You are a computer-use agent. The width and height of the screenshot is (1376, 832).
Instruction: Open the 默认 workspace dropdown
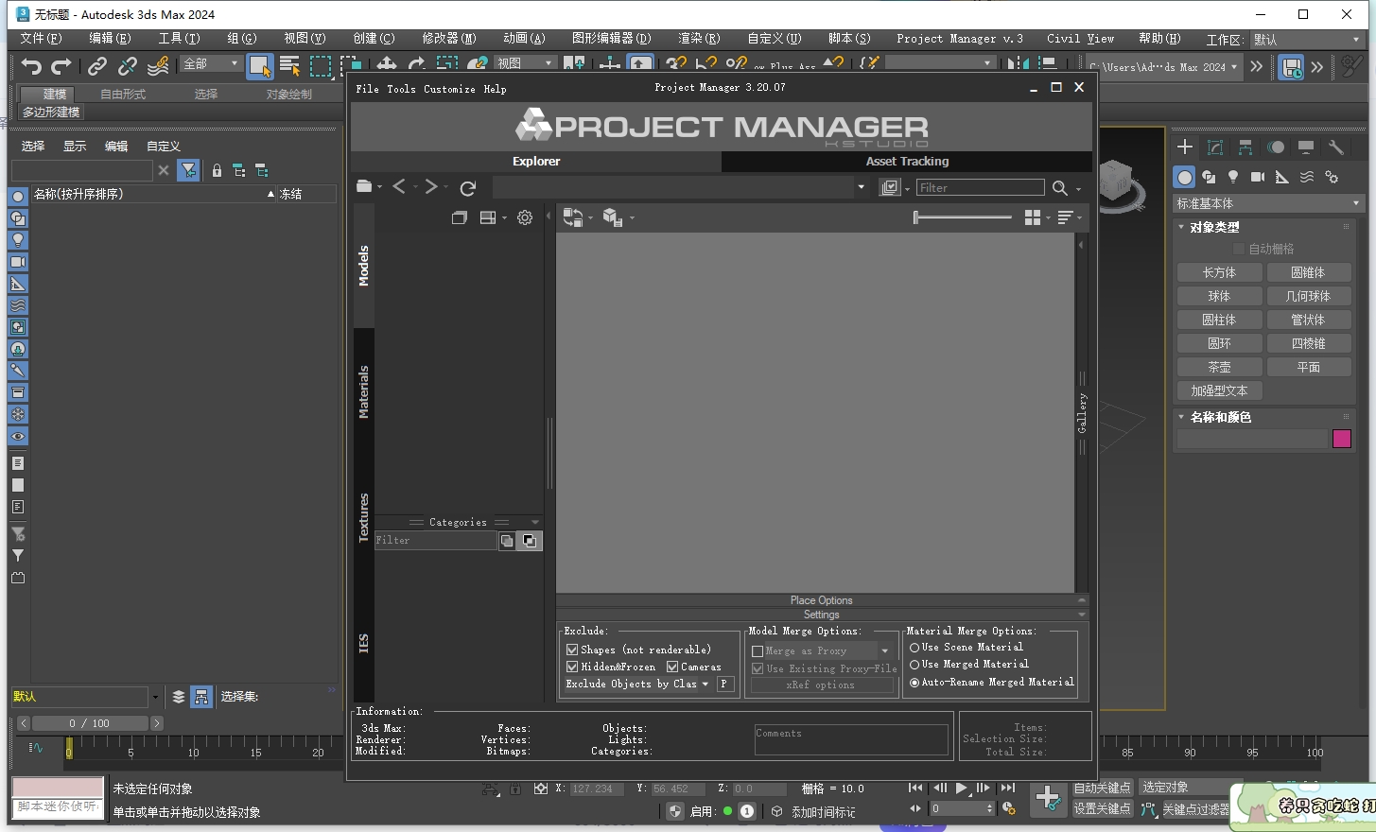pyautogui.click(x=1306, y=39)
